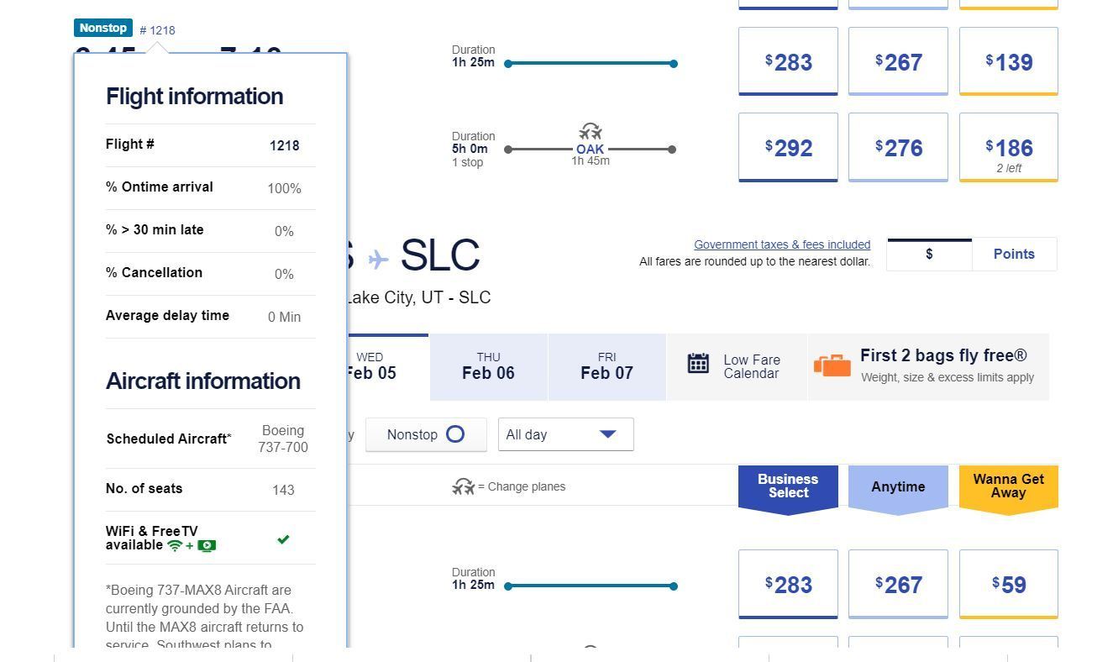This screenshot has width=1113, height=662.
Task: Open Government taxes & fees included link
Action: [781, 244]
